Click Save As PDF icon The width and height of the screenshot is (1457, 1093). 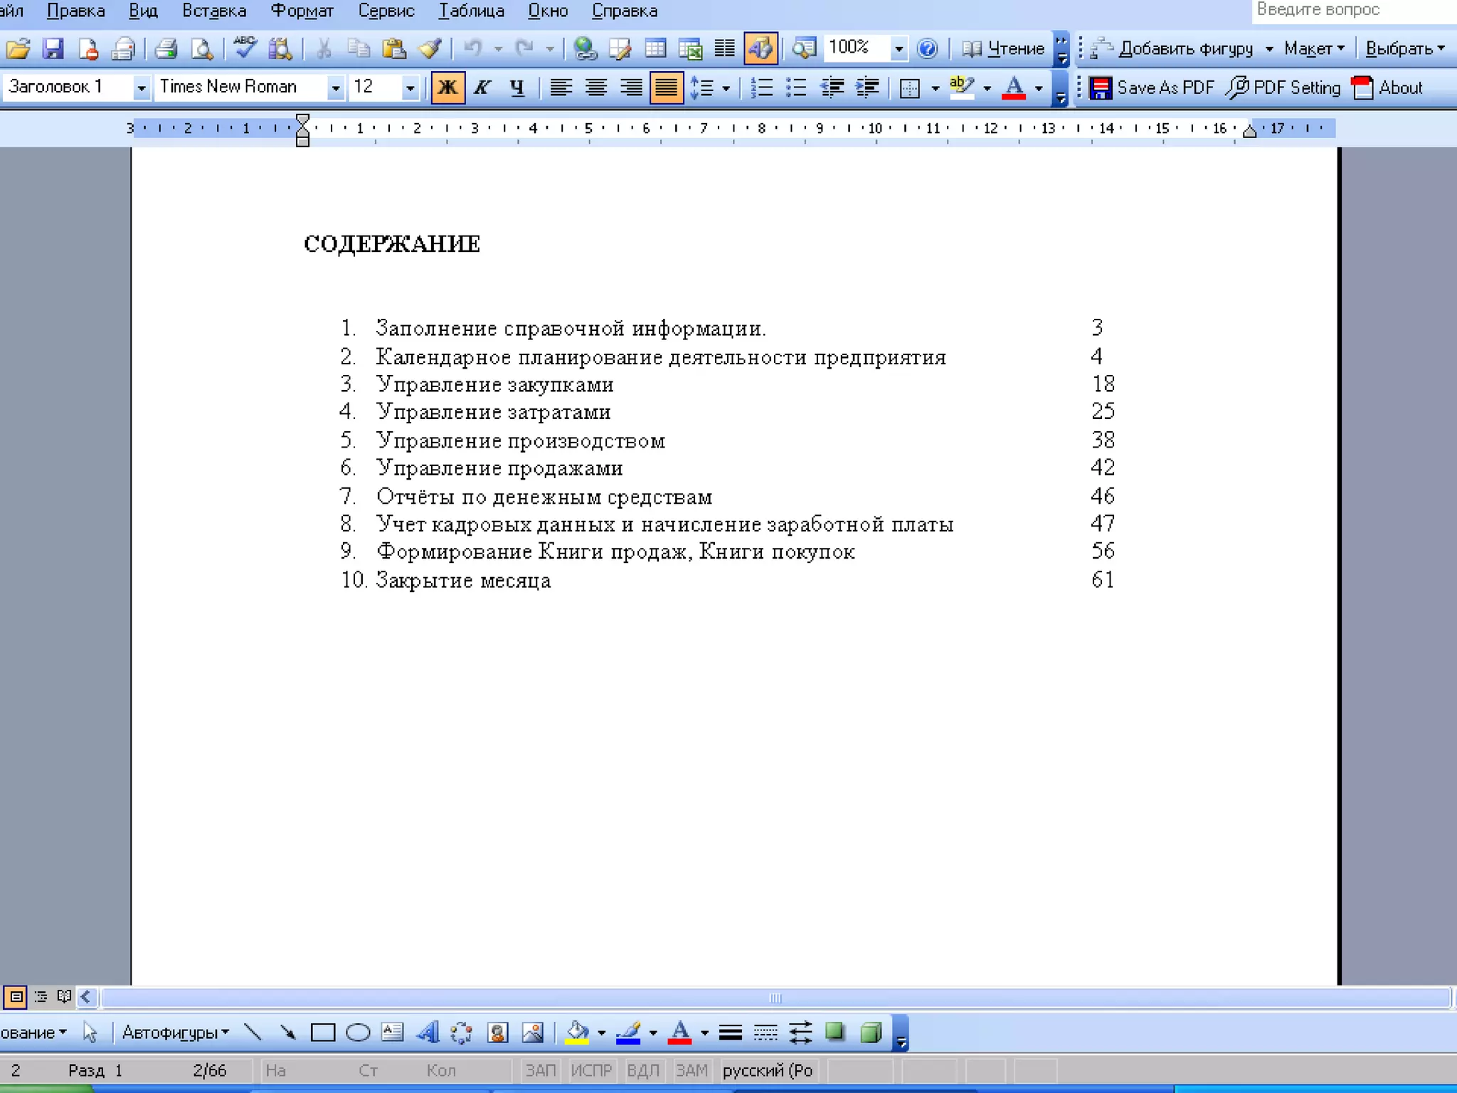[1101, 88]
